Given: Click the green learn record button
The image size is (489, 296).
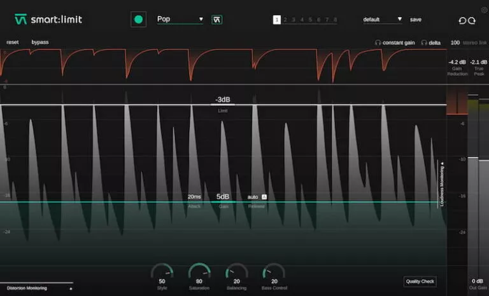Looking at the screenshot, I should pyautogui.click(x=138, y=20).
